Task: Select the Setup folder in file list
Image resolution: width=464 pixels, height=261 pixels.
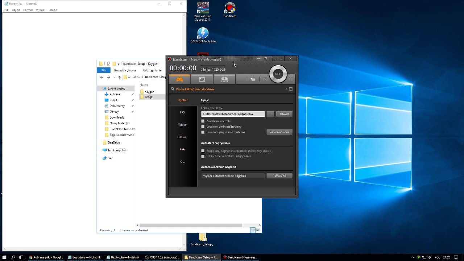Action: click(x=148, y=97)
